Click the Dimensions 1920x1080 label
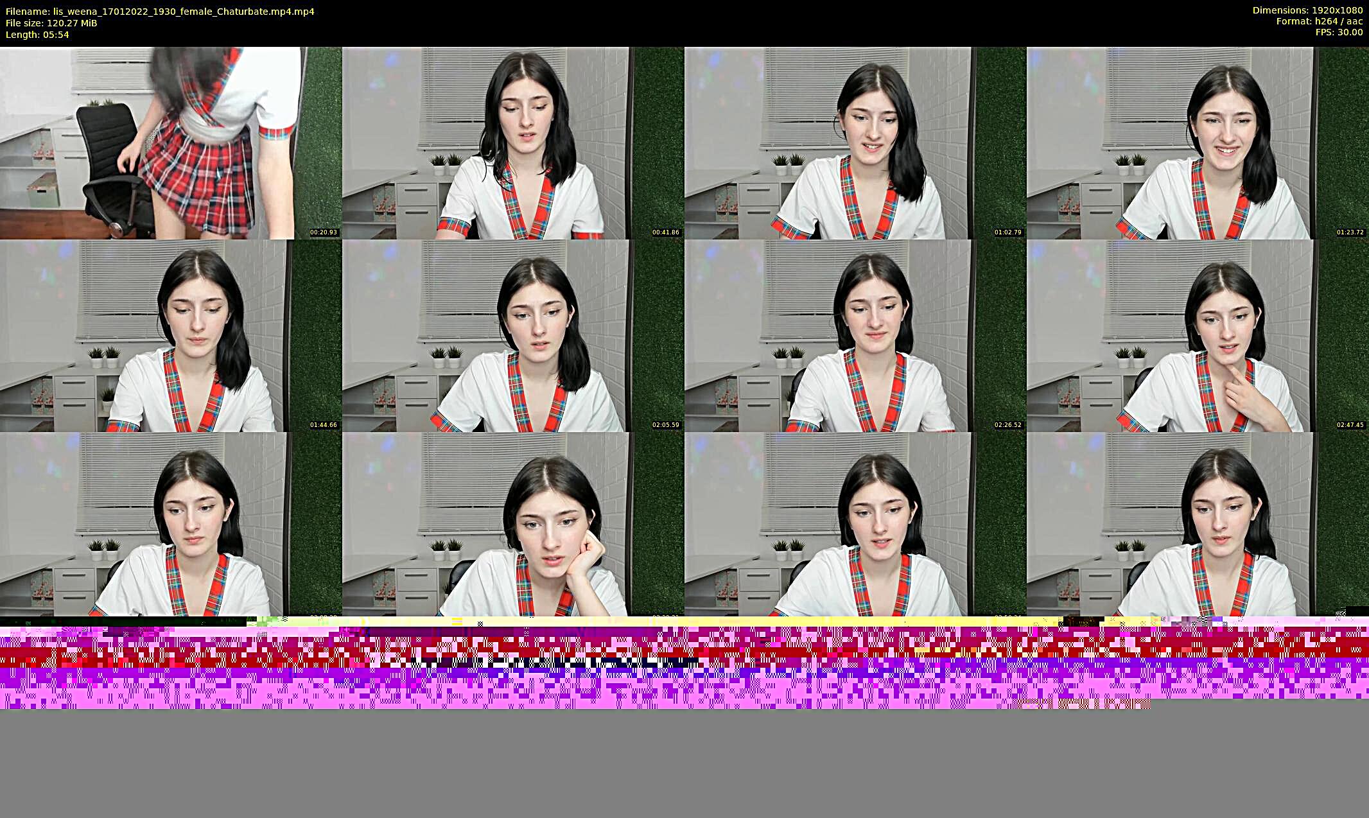This screenshot has height=818, width=1369. [1307, 10]
